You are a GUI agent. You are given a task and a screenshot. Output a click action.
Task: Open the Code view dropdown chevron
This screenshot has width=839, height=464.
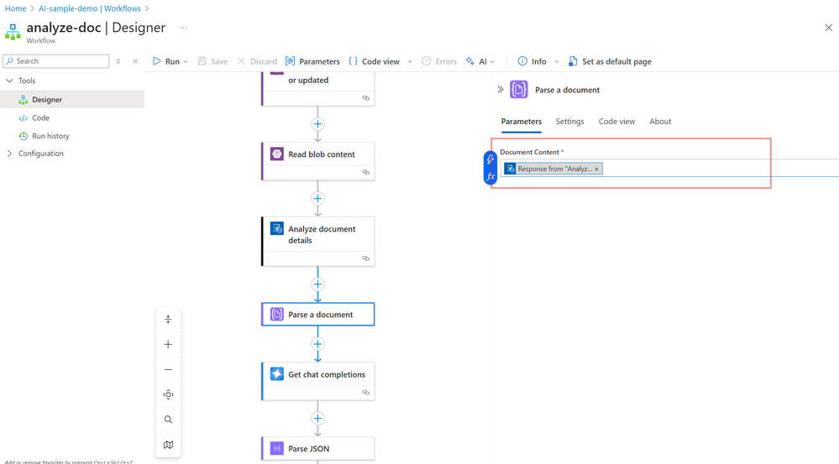coord(410,61)
